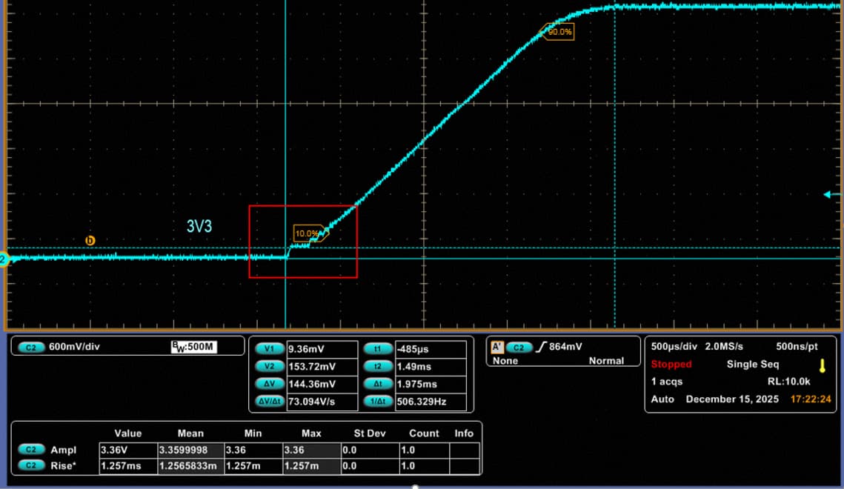Toggle the red Stopped acquisition status
Viewport: 844px width, 489px height.
click(x=671, y=365)
